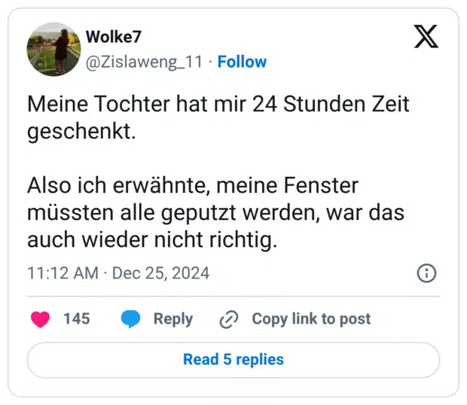Open the Dec 25, 2024 date link

(x=160, y=273)
